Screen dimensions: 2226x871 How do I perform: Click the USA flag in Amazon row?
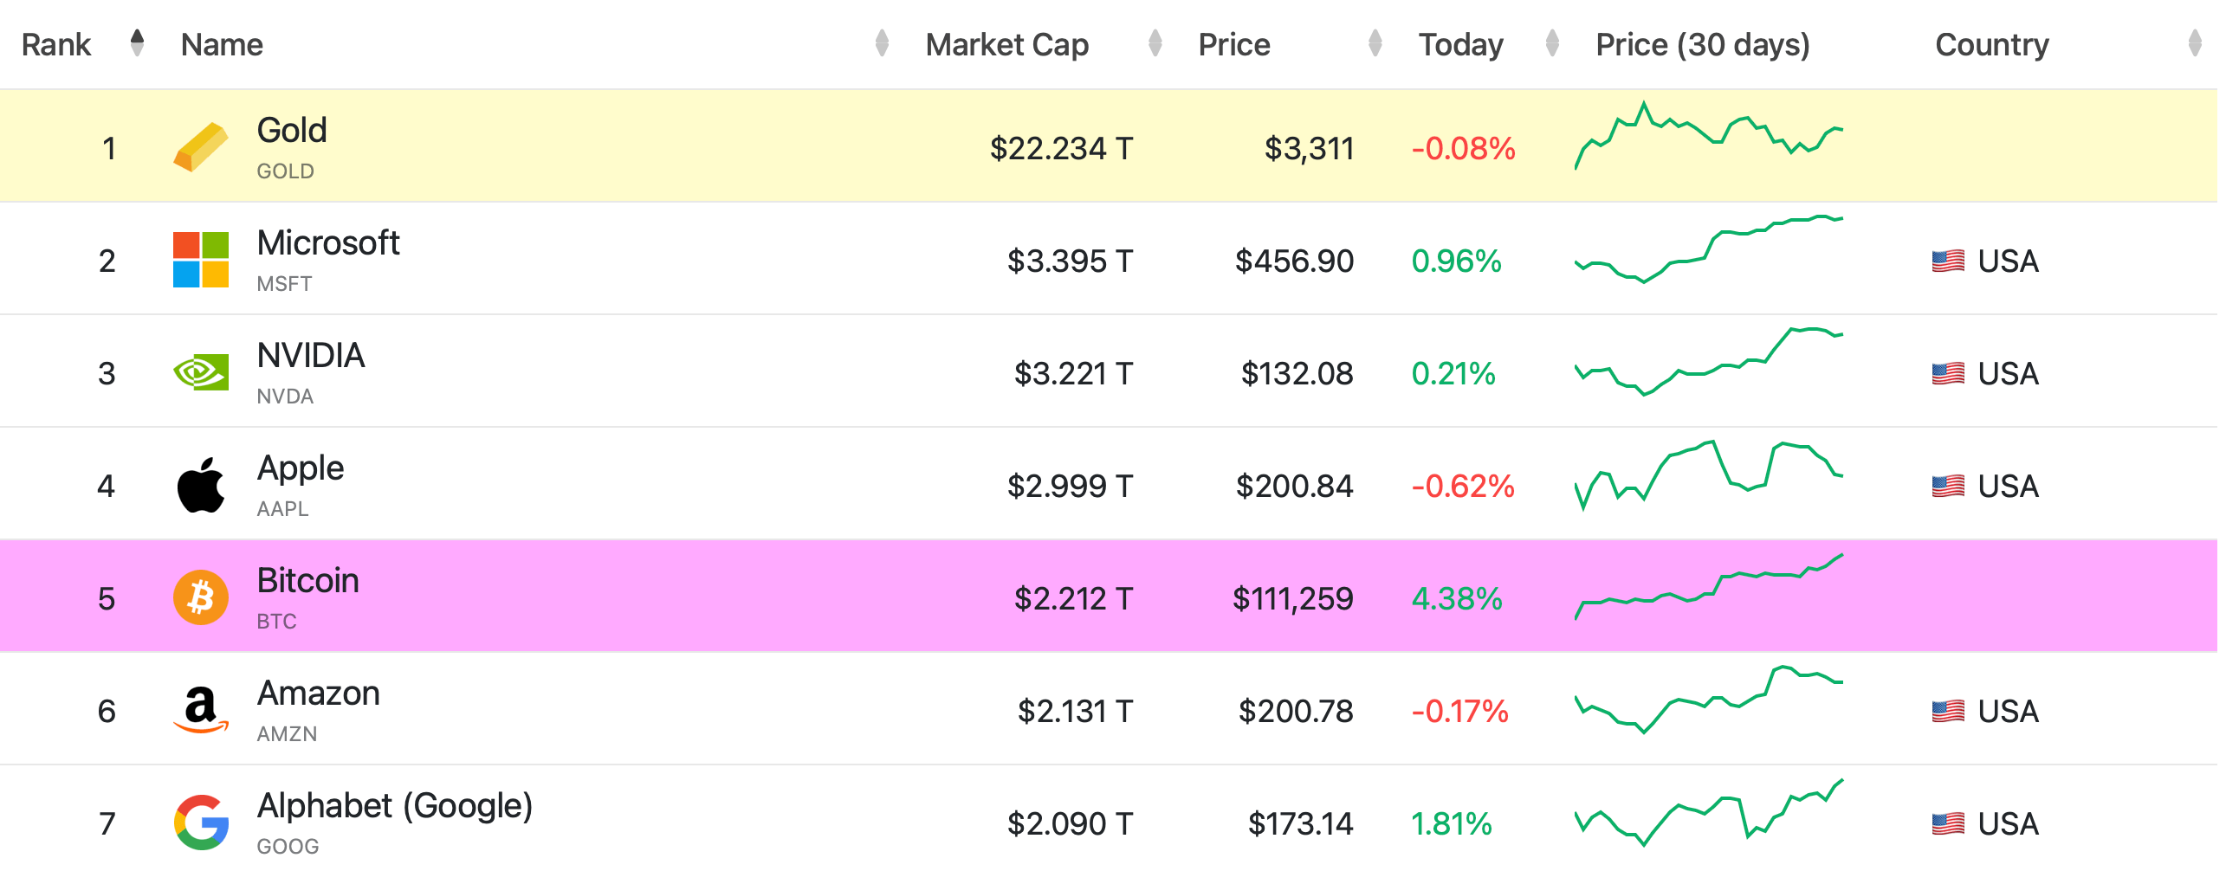click(x=1948, y=711)
